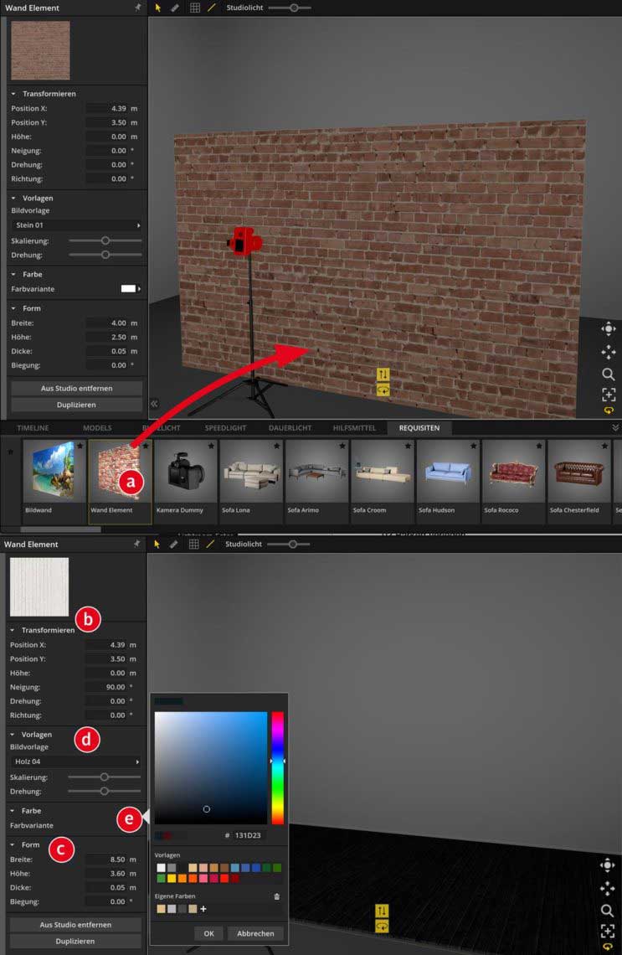Click the yellow height handle on the dark floor
The width and height of the screenshot is (622, 955).
382,911
